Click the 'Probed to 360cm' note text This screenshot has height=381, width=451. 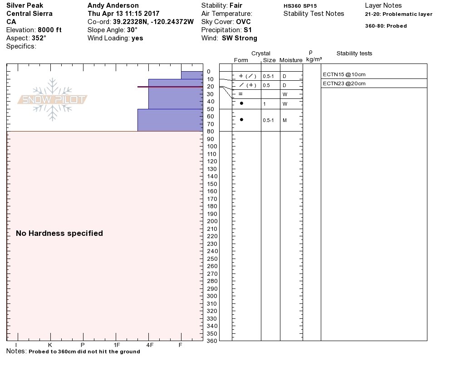[x=84, y=352]
